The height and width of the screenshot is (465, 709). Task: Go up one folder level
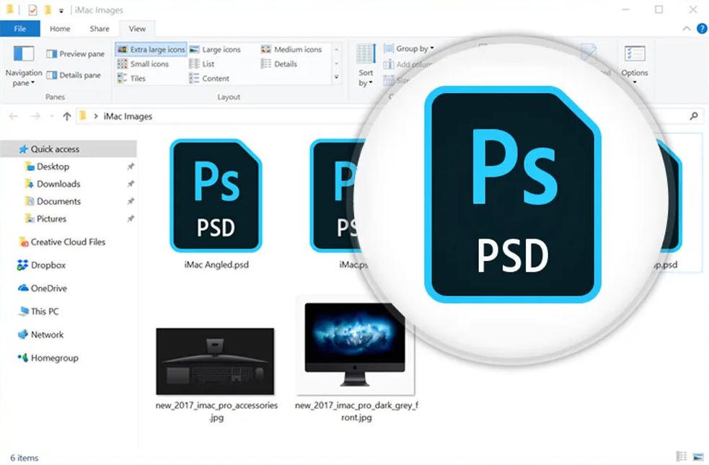pyautogui.click(x=67, y=116)
